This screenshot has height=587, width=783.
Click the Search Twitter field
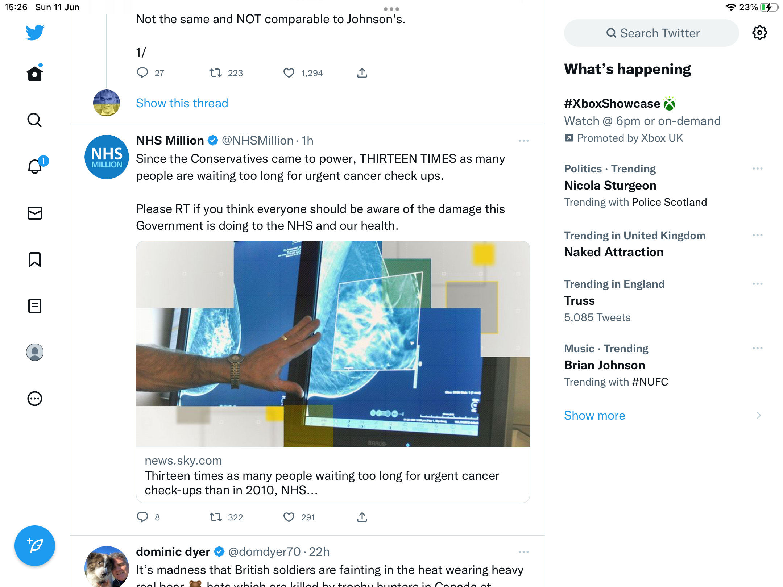tap(651, 33)
